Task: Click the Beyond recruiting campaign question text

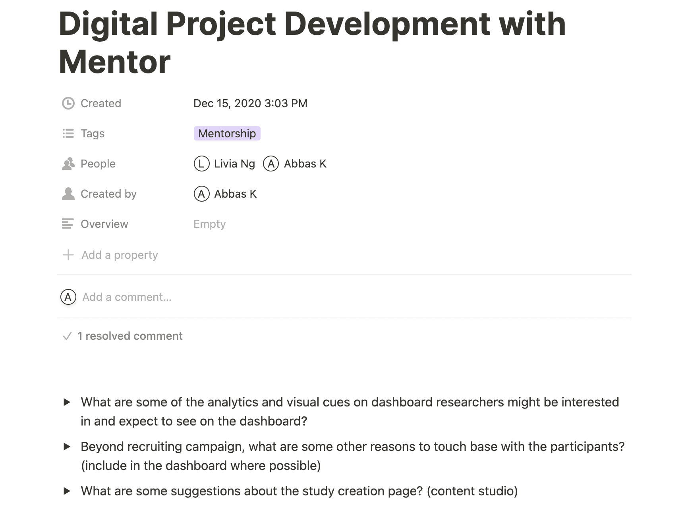Action: (353, 456)
